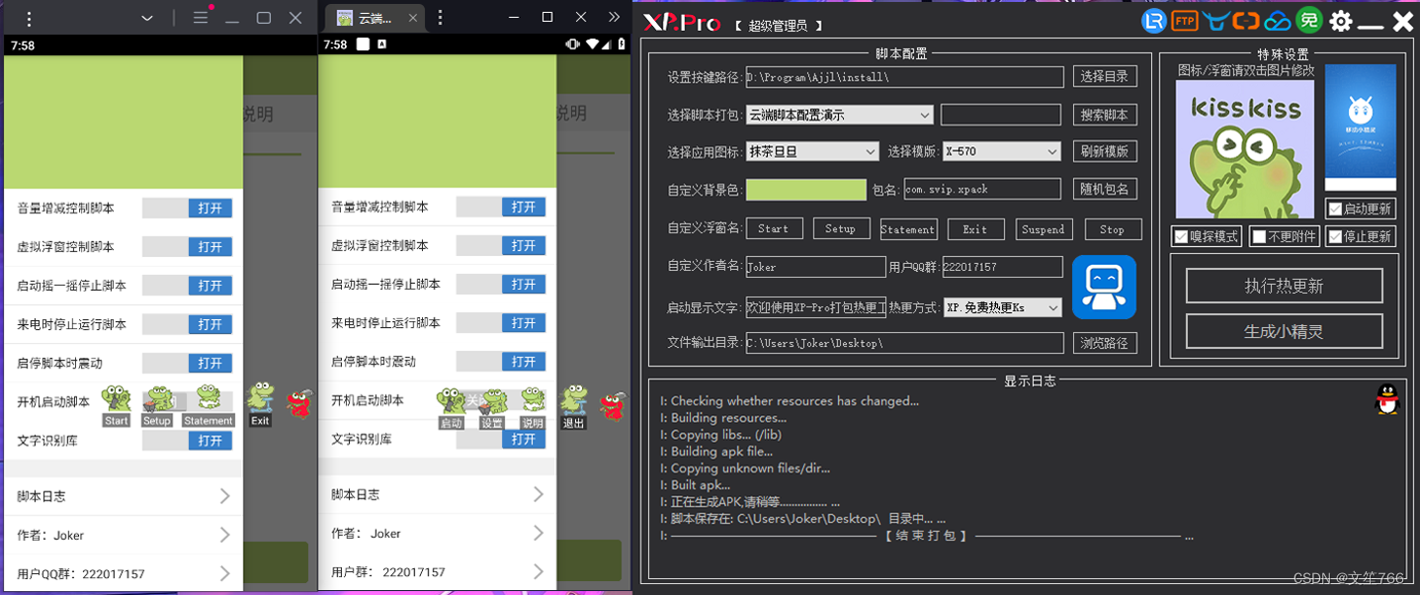Screen dimensions: 1420x595
Task: Open 选择应用图标 dropdown 抹茶旦旦
Action: click(x=812, y=151)
